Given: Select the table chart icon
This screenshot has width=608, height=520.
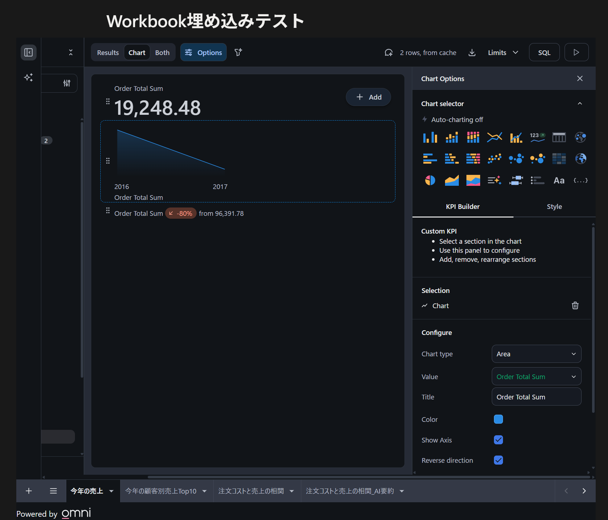Looking at the screenshot, I should (559, 137).
